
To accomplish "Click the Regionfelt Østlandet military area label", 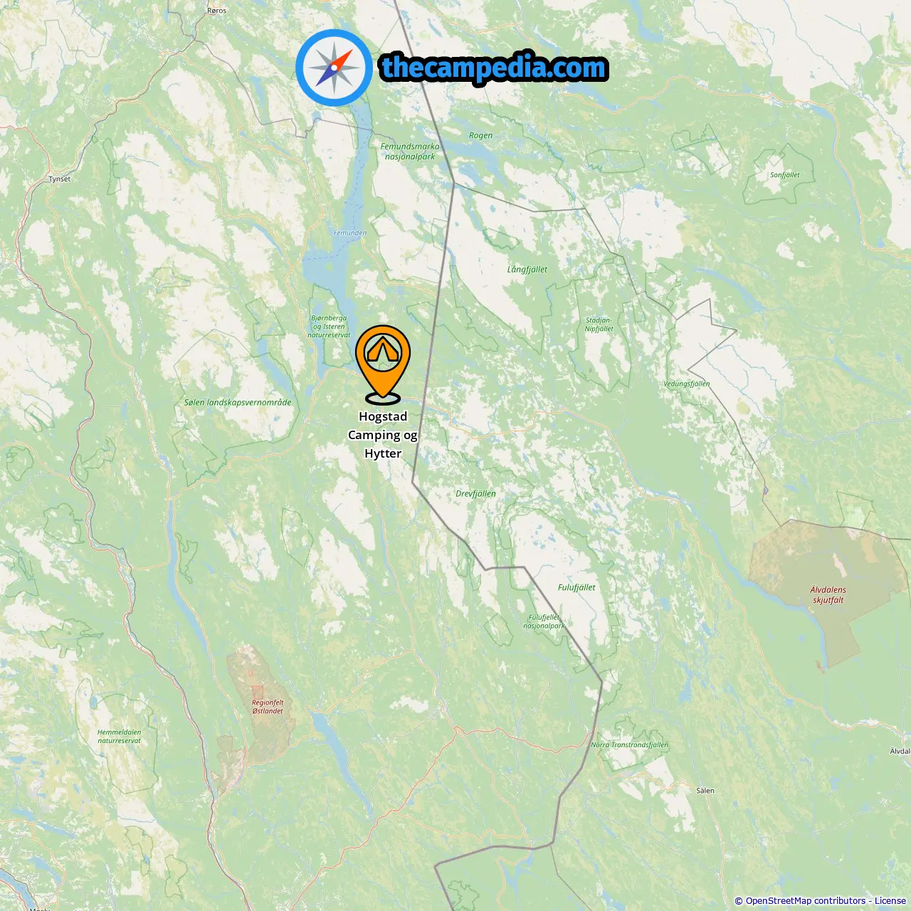I will (x=268, y=706).
